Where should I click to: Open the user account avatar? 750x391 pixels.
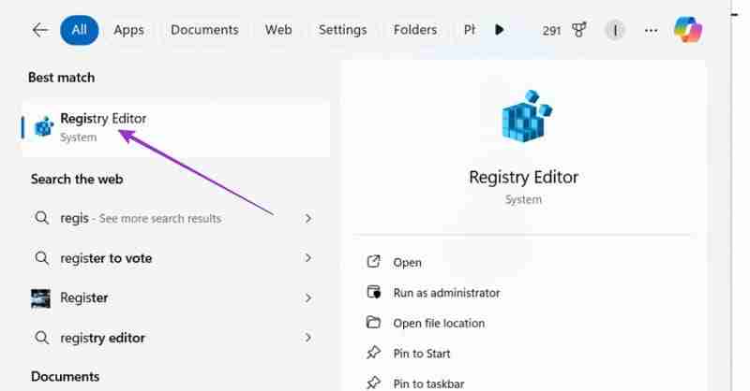(x=615, y=31)
